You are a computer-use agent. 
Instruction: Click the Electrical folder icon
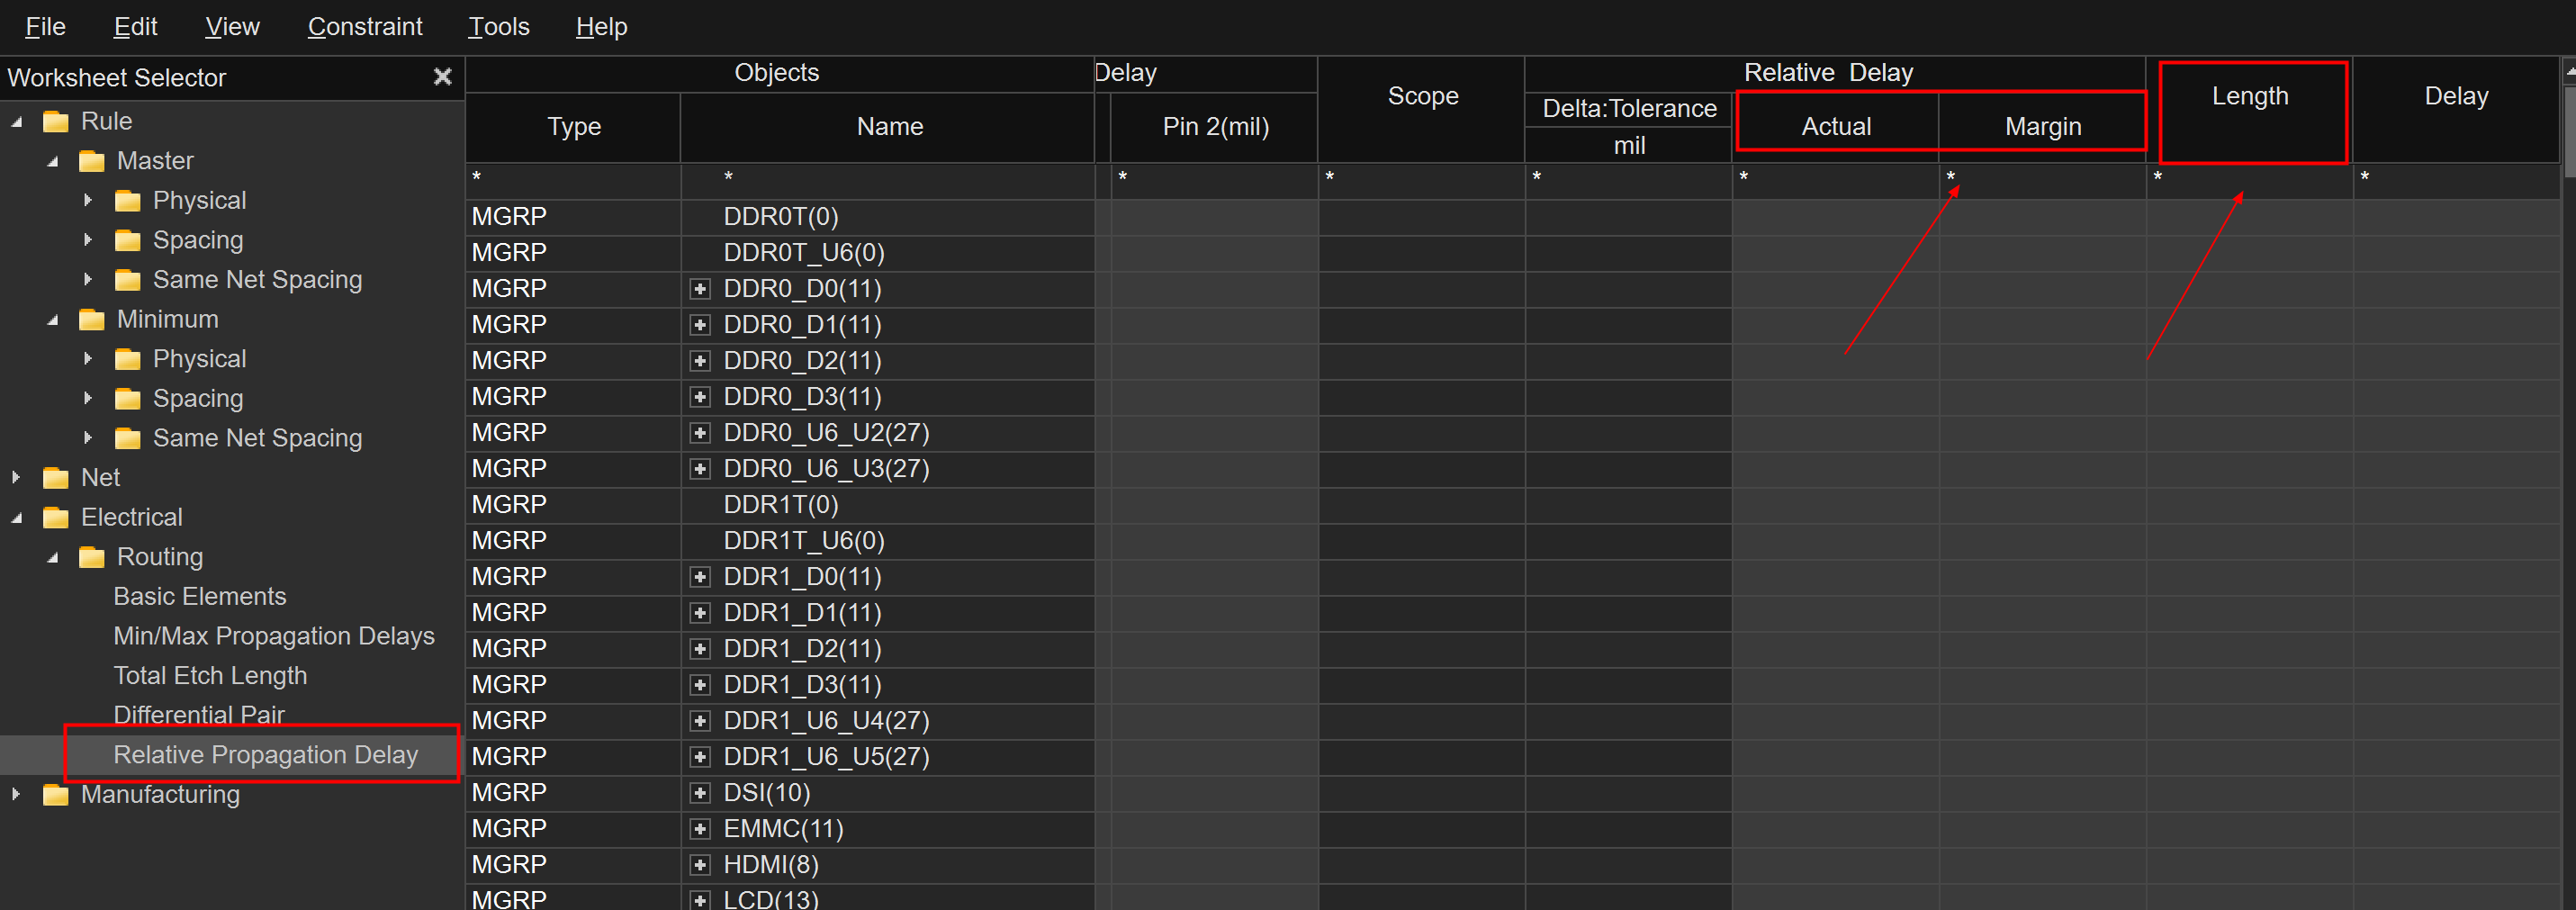[56, 517]
